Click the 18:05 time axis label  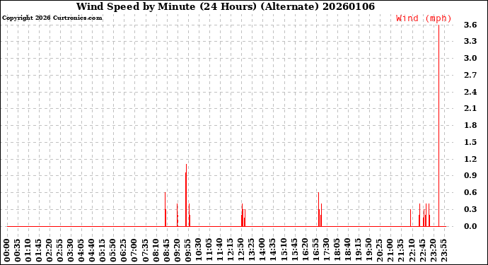[337, 251]
